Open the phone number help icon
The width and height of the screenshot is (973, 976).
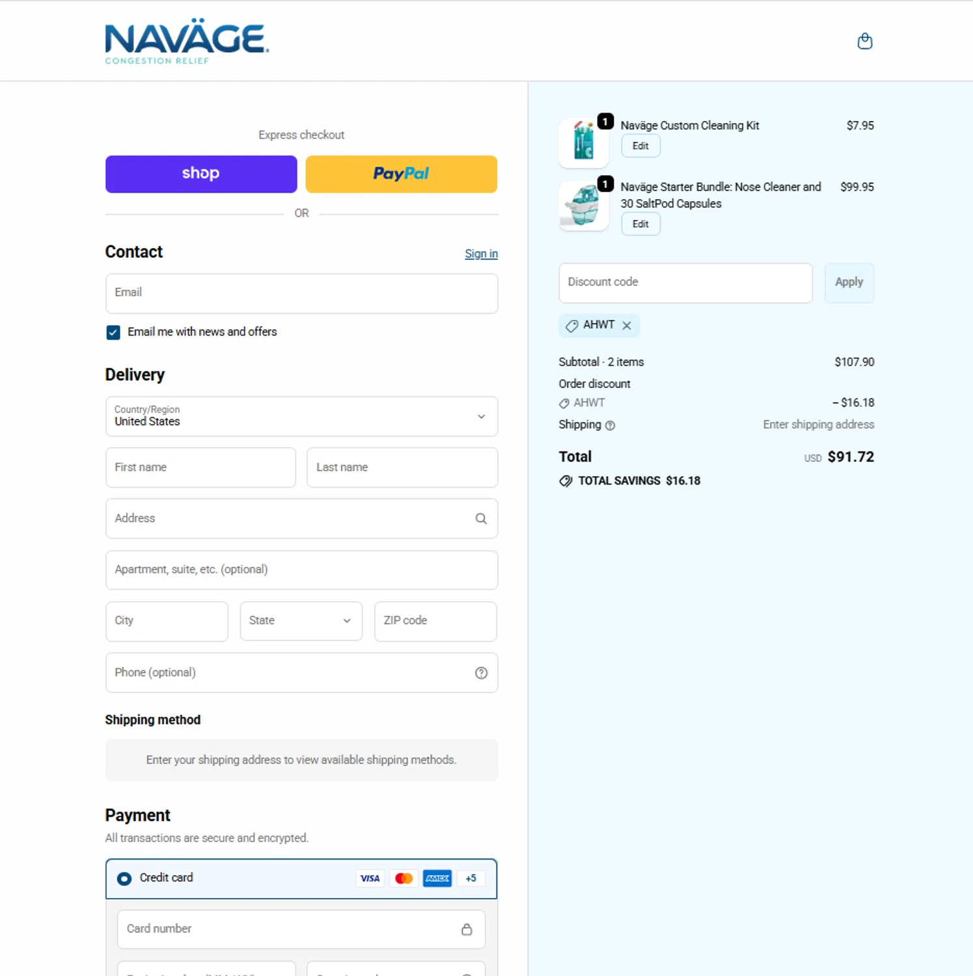pos(481,673)
